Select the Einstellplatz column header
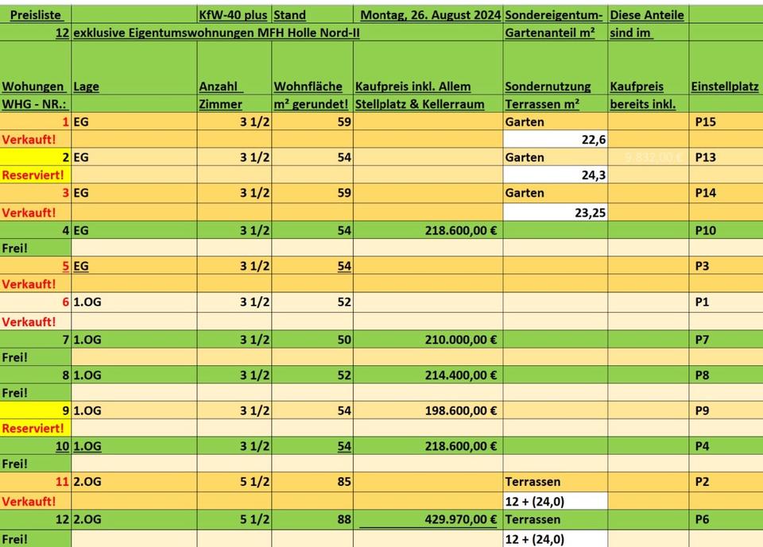 [724, 86]
